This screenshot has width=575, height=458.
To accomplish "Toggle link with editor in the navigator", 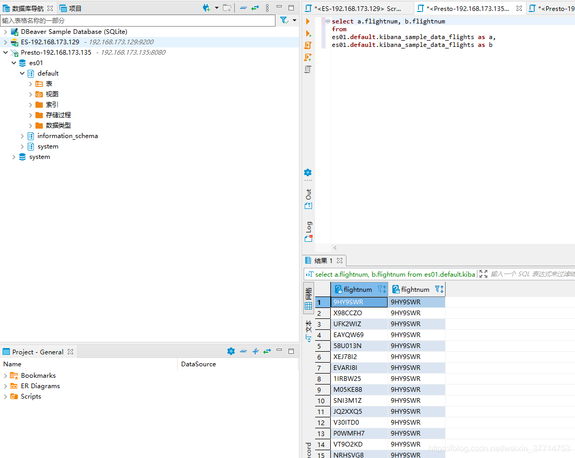I will [255, 8].
